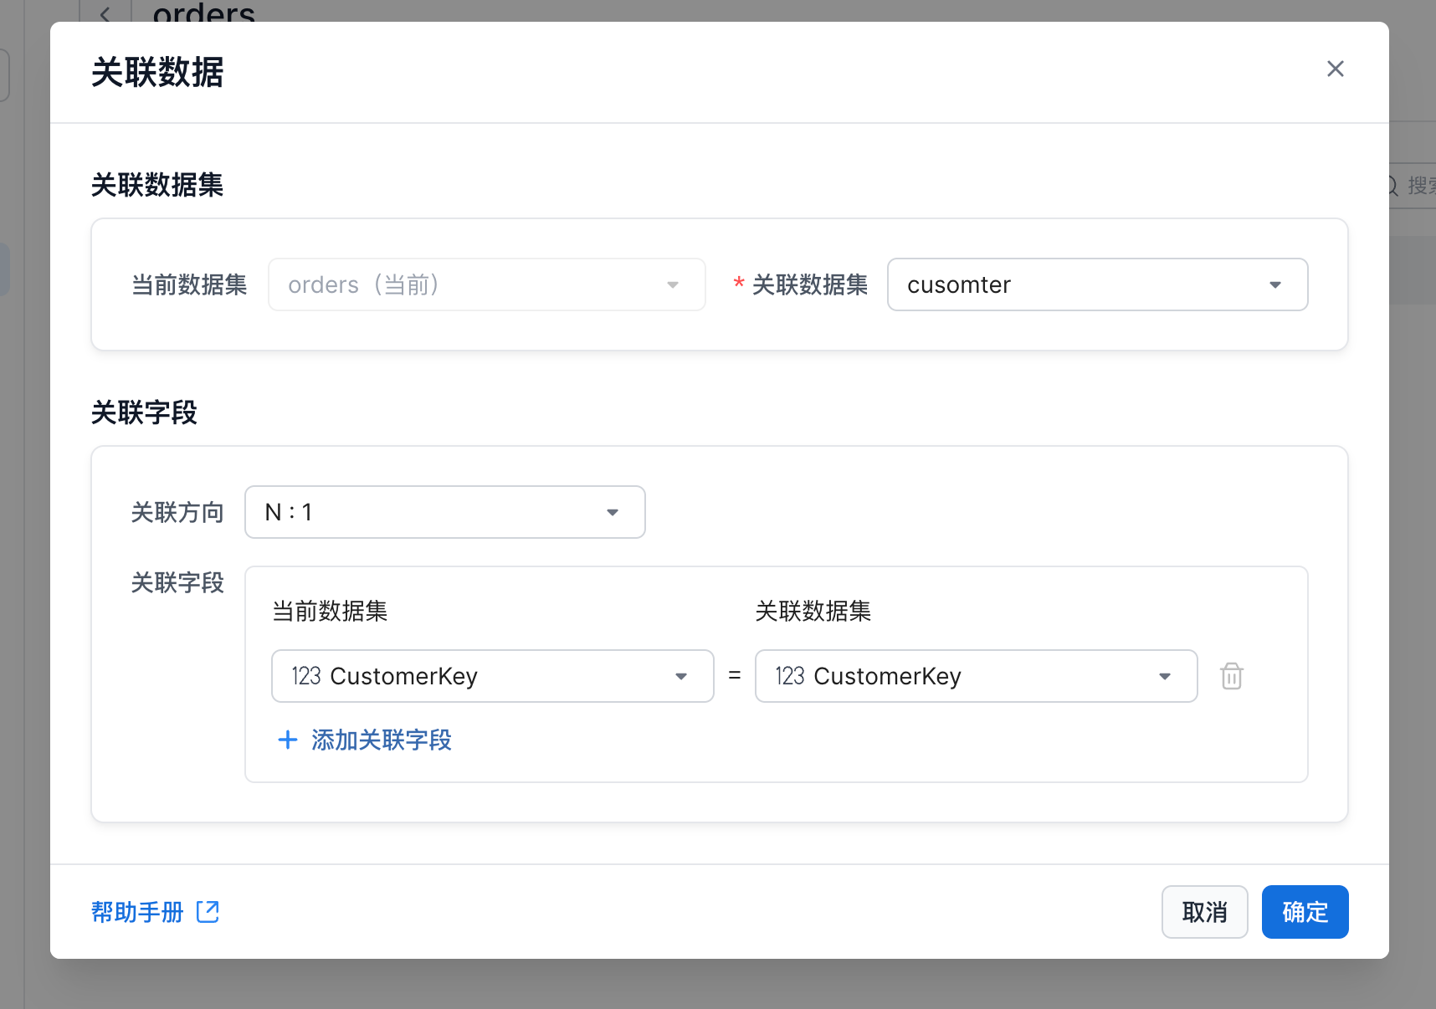
Task: Click the caret arrow of the cusomter dropdown
Action: 1274,284
